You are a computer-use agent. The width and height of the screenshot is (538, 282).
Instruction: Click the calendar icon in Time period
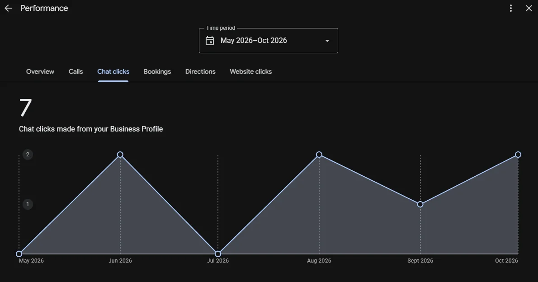tap(210, 41)
